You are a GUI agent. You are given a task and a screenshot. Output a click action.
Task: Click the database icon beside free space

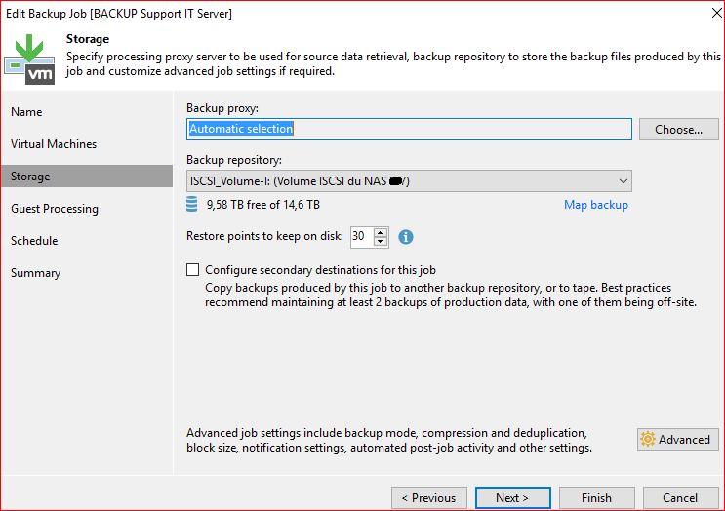(x=193, y=205)
